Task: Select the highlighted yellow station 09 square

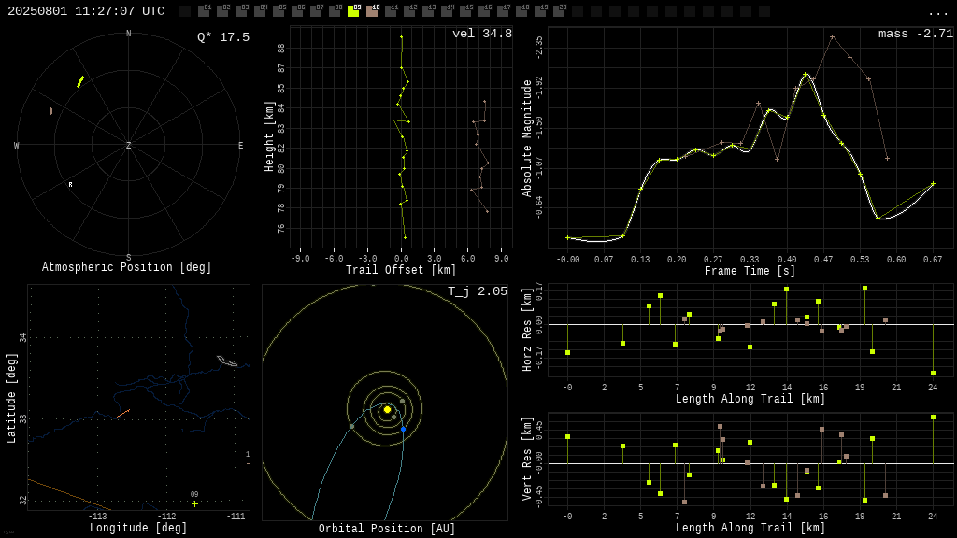Action: tap(353, 11)
